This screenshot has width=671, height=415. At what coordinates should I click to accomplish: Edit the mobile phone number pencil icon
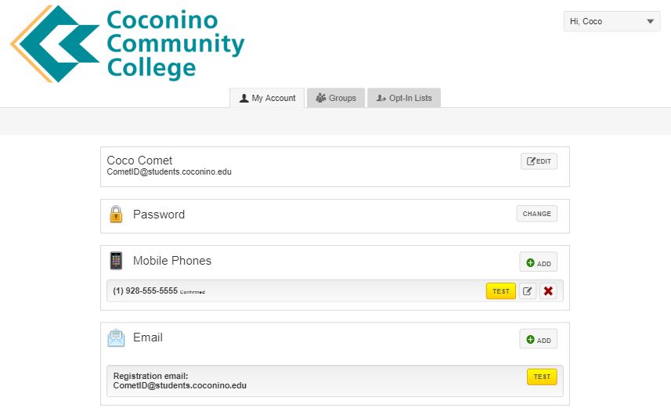coord(528,291)
